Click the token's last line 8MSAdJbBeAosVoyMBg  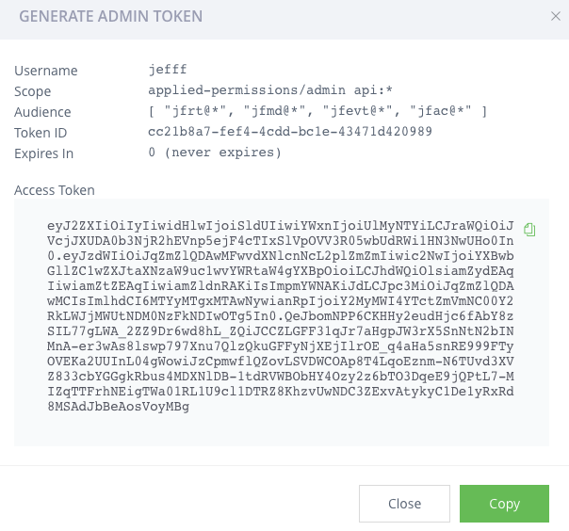(x=119, y=406)
